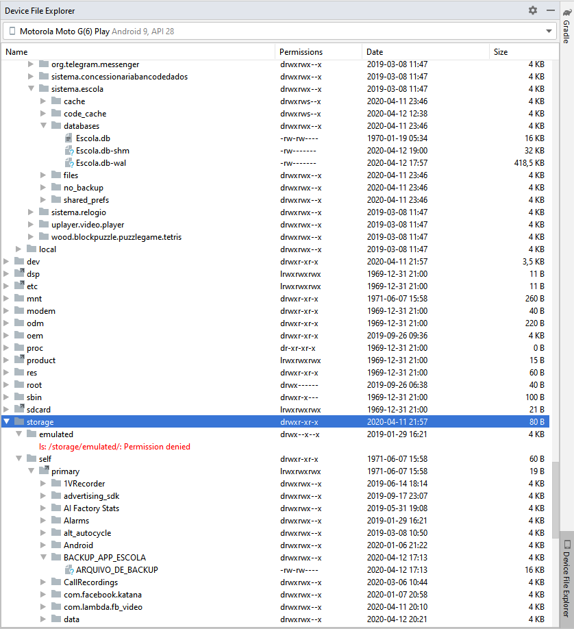Viewport: 574px width, 629px height.
Task: Collapse the databases folder
Action: (44, 125)
